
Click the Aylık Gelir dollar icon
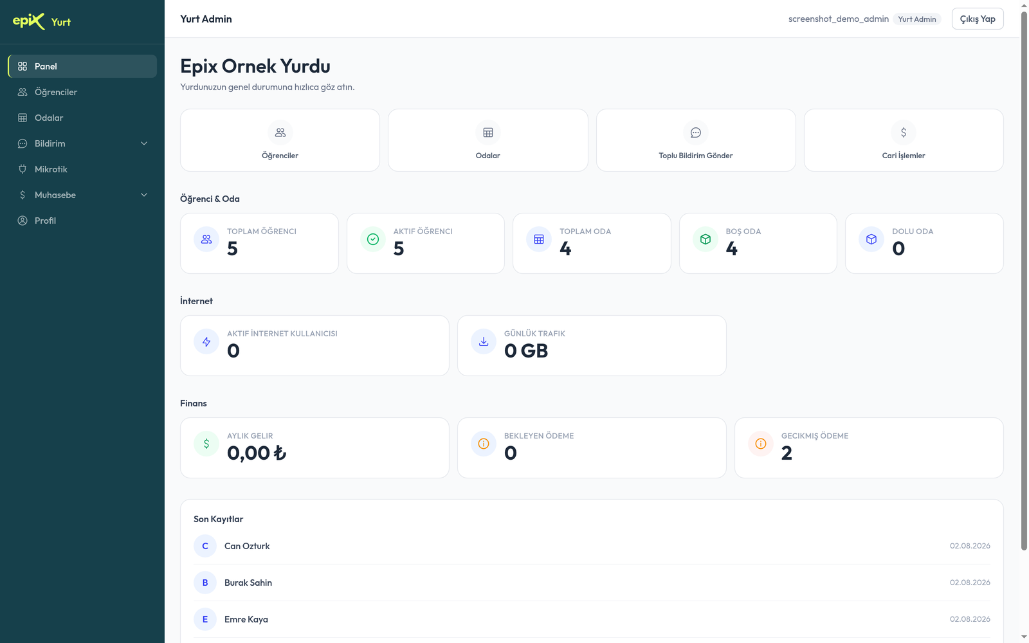tap(206, 444)
